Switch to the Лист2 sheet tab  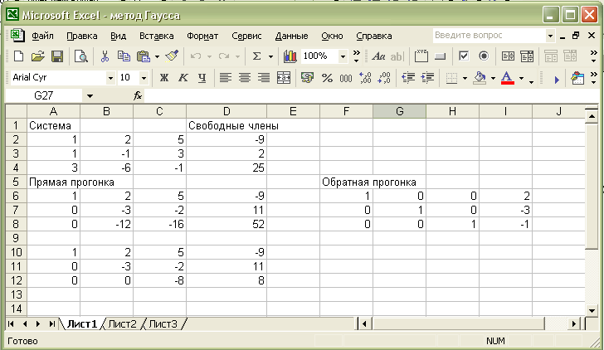pos(122,323)
